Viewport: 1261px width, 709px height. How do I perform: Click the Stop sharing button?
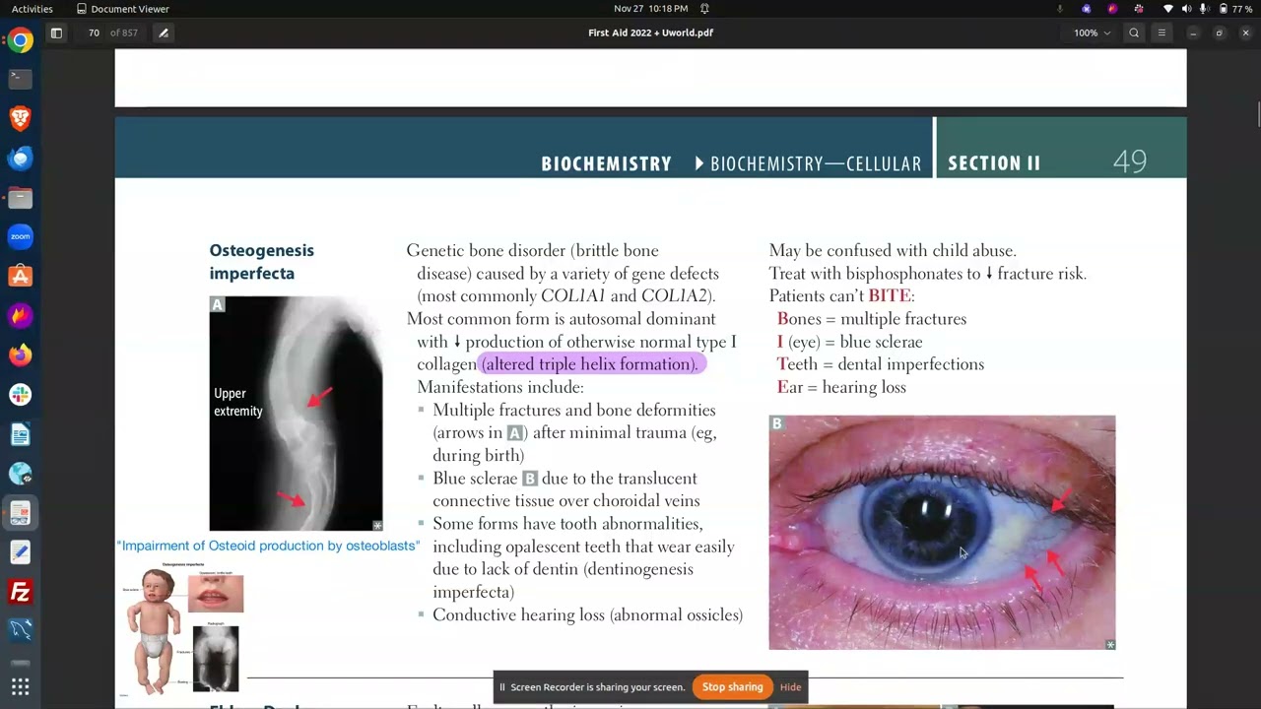tap(732, 687)
